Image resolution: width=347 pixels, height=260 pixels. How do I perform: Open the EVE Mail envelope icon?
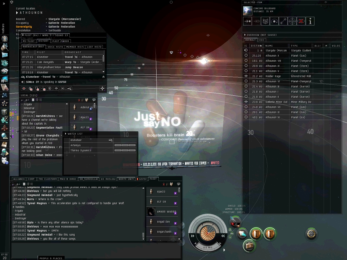tap(4, 55)
